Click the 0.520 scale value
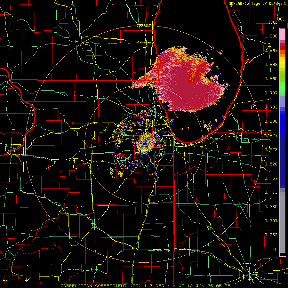 click(271, 164)
